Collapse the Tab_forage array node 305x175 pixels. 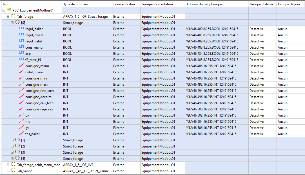pos(8,17)
